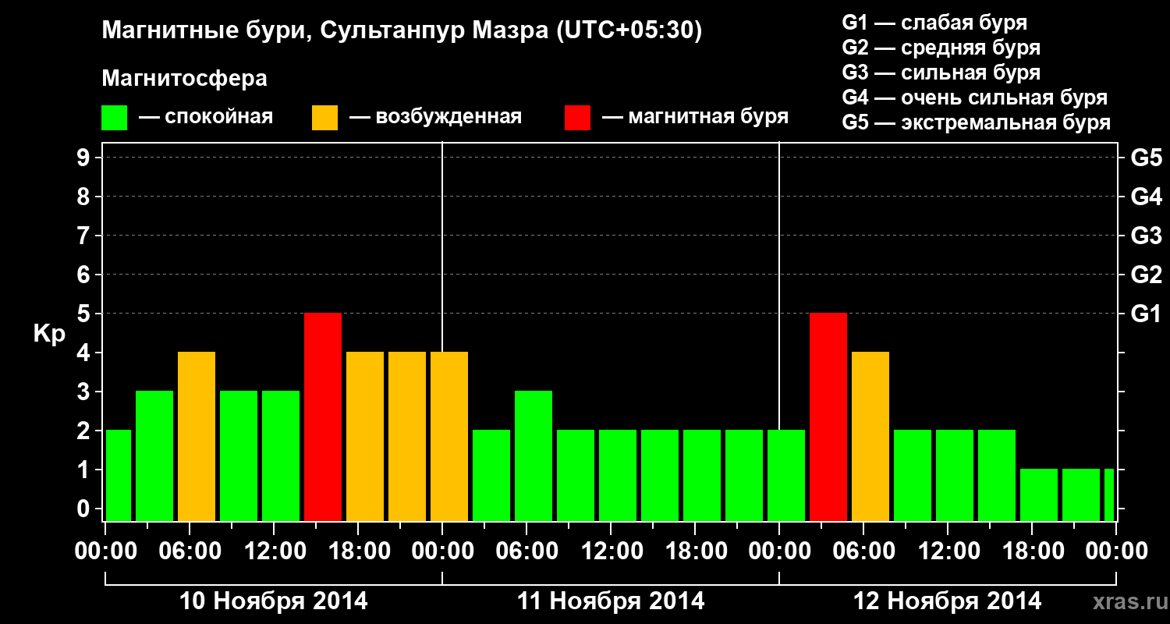Image resolution: width=1170 pixels, height=624 pixels.
Task: Click the '12:00' time label of 10 Ноября
Action: click(x=275, y=551)
